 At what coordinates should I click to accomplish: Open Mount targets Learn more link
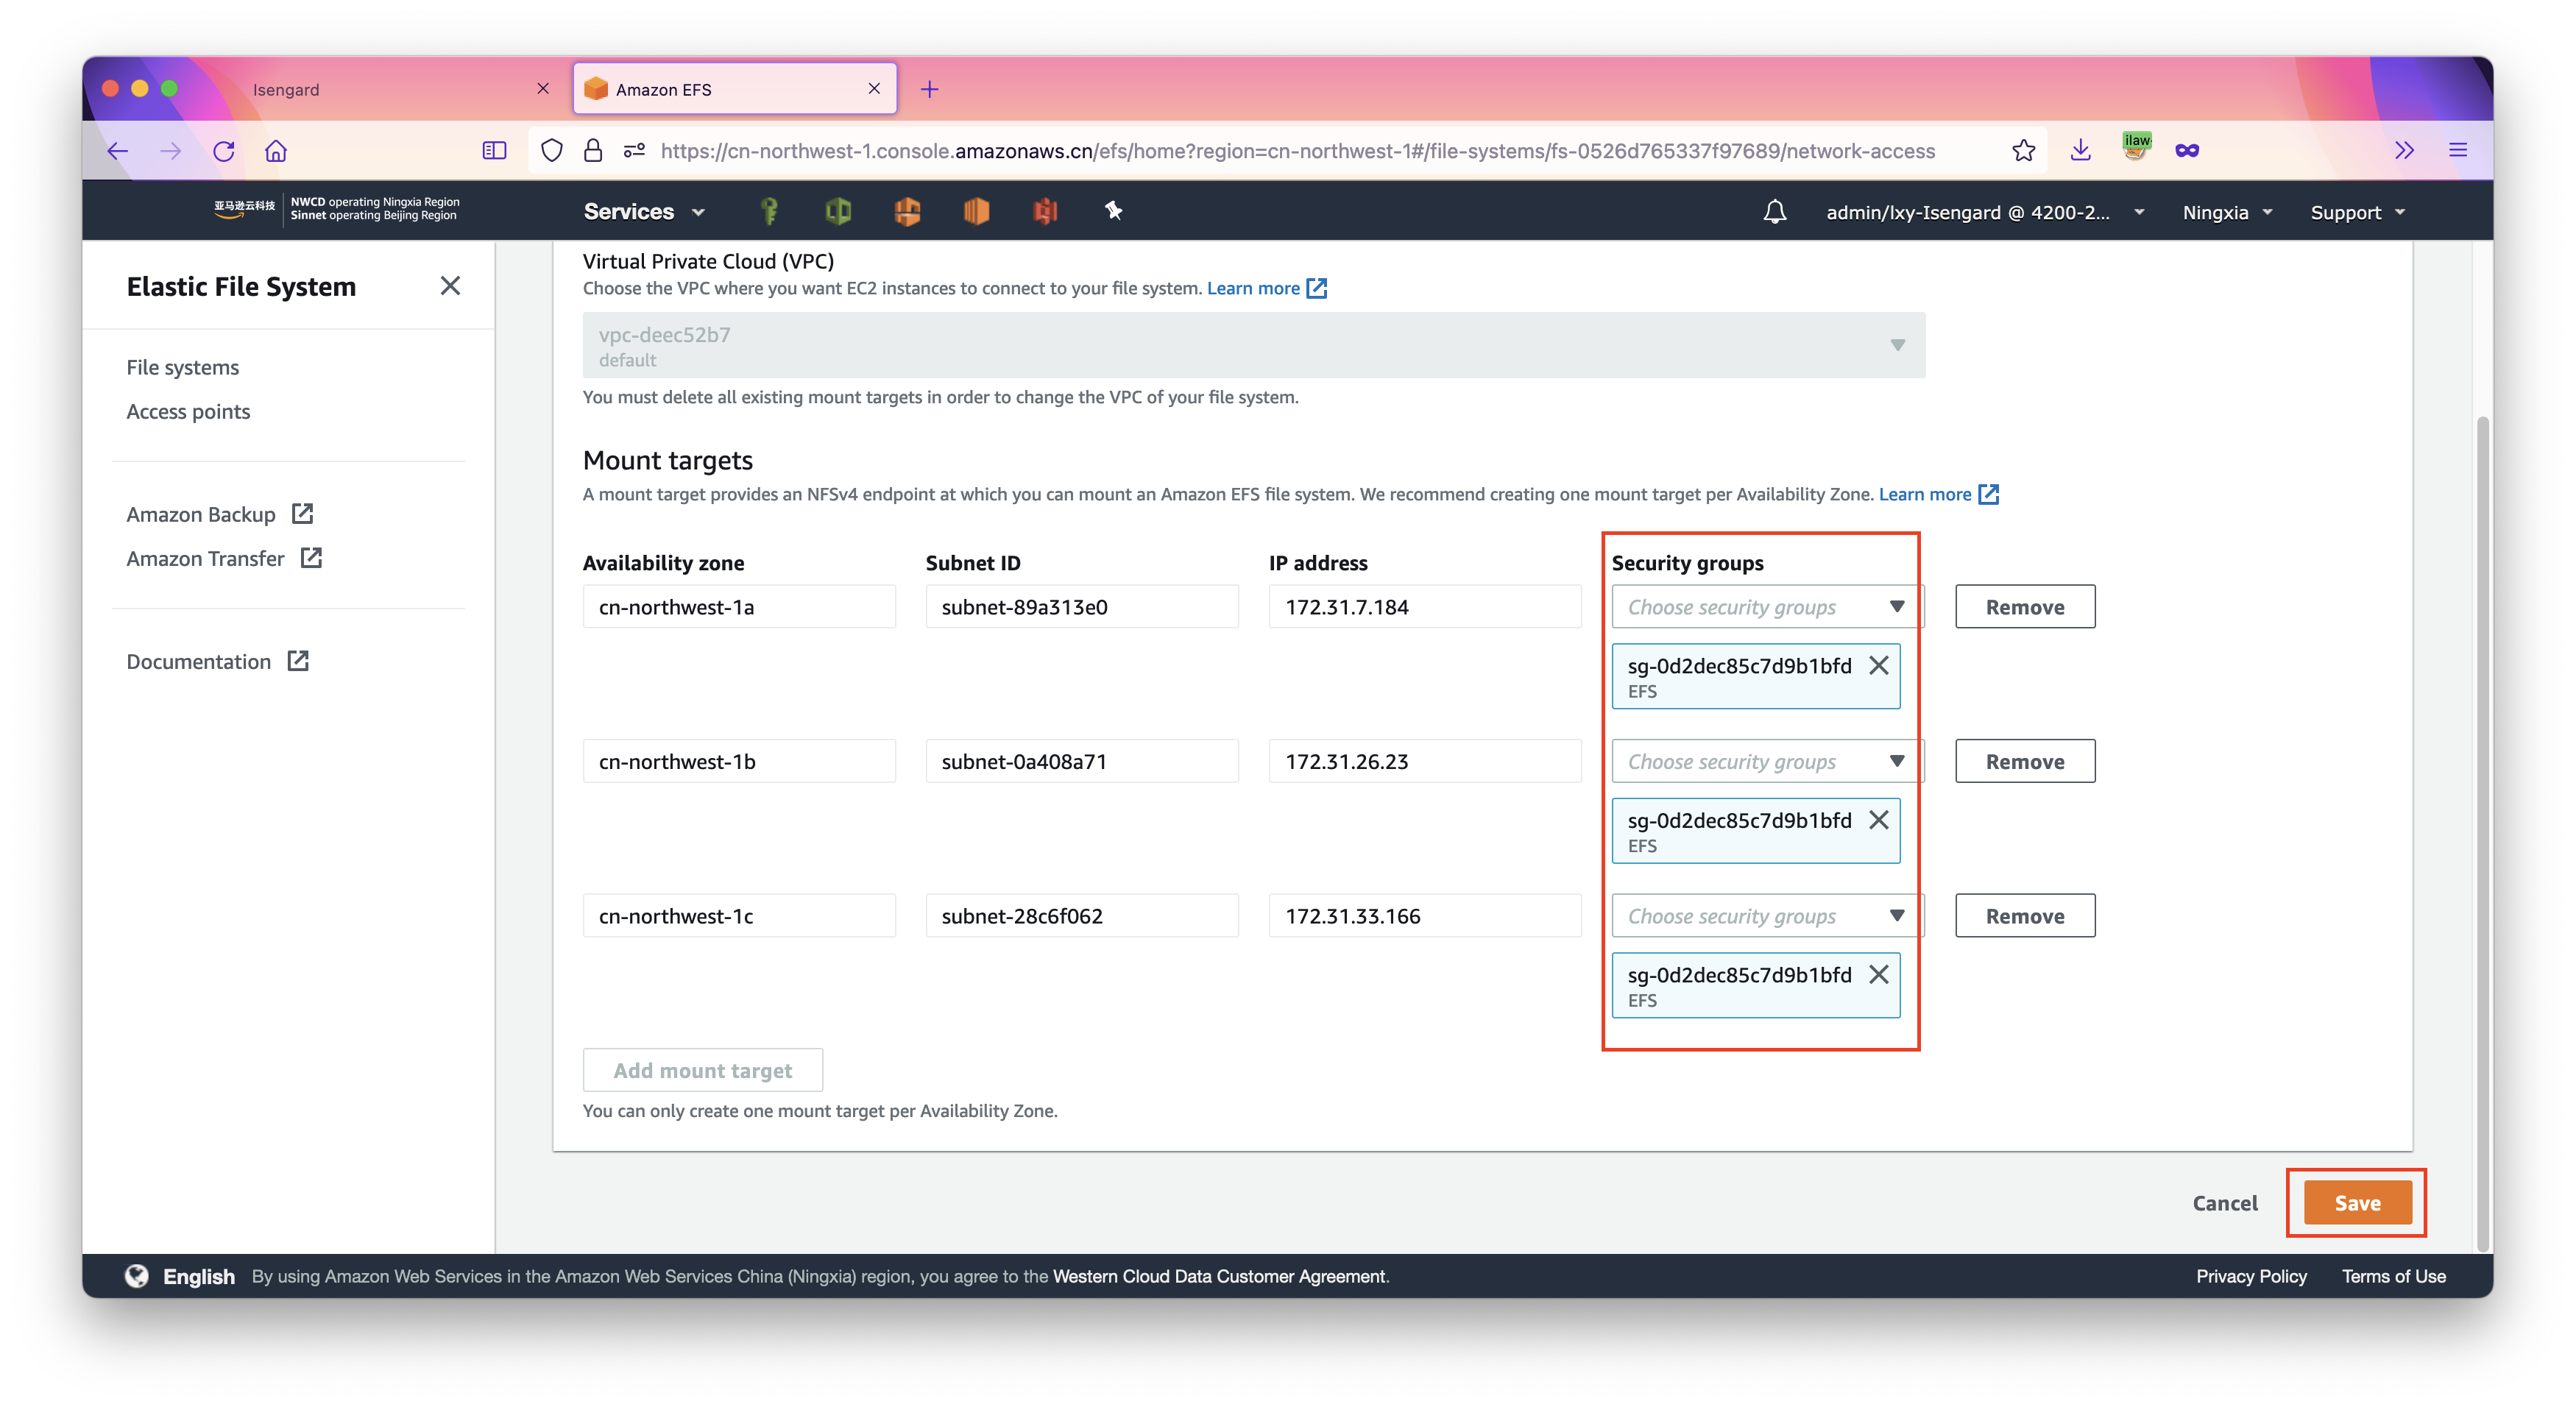pyautogui.click(x=1938, y=494)
